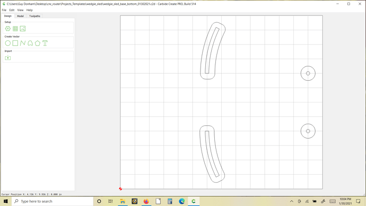Open Cortana circle icon in taskbar
366x206 pixels.
coord(99,201)
